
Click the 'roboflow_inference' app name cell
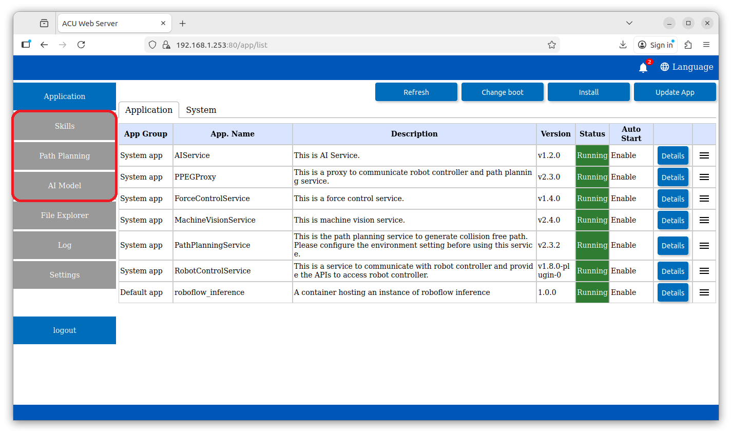pyautogui.click(x=233, y=292)
